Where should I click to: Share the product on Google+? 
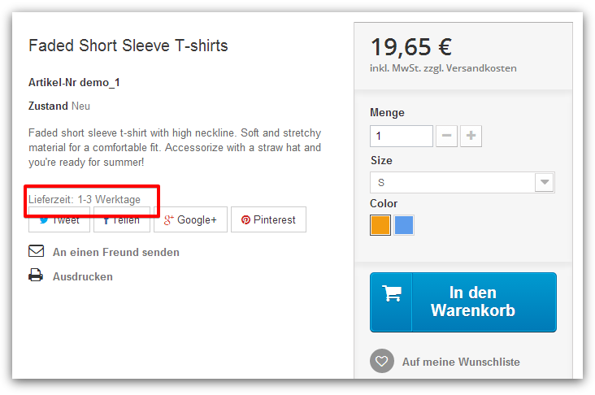[189, 219]
